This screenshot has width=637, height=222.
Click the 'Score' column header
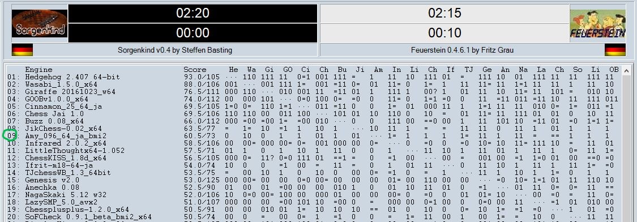tap(195, 70)
